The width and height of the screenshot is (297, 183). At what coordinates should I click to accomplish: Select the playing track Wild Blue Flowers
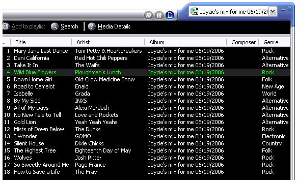click(x=35, y=72)
